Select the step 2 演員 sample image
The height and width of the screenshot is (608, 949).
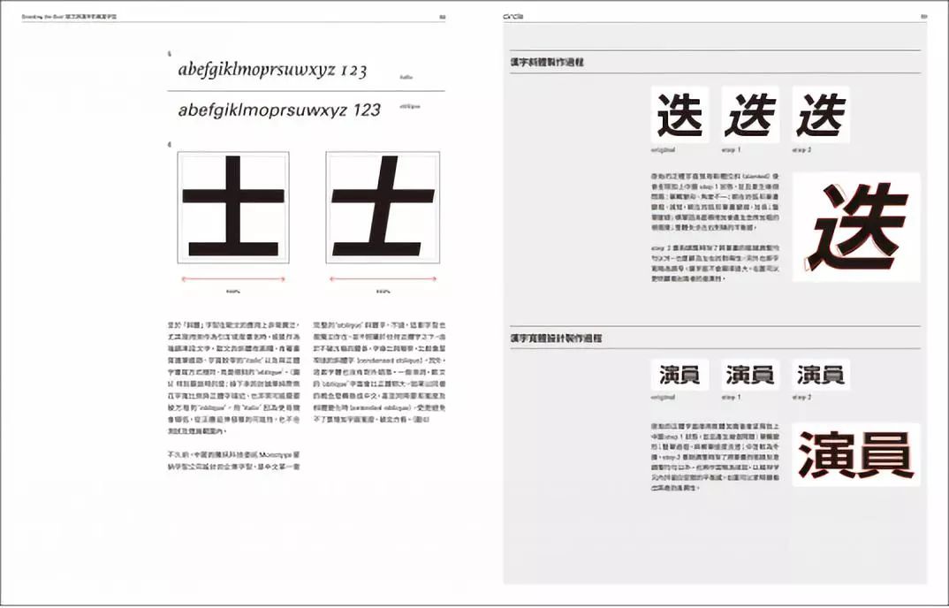821,375
